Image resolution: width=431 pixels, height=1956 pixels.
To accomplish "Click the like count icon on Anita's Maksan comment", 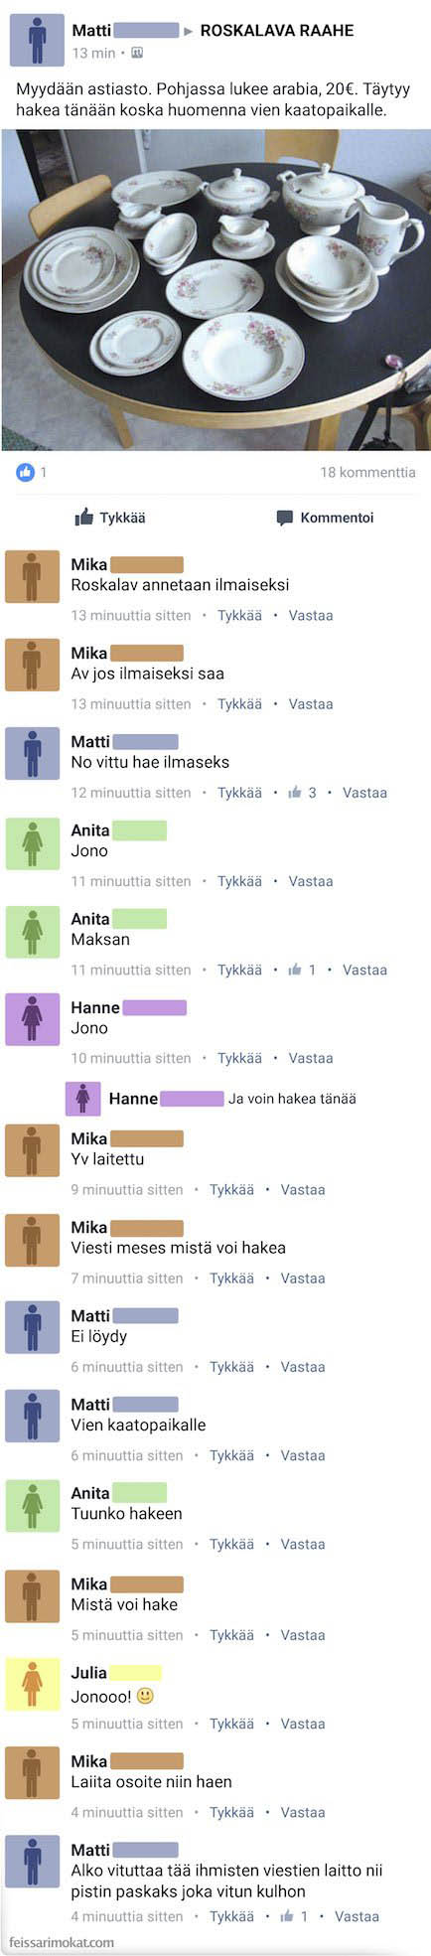I will click(295, 969).
